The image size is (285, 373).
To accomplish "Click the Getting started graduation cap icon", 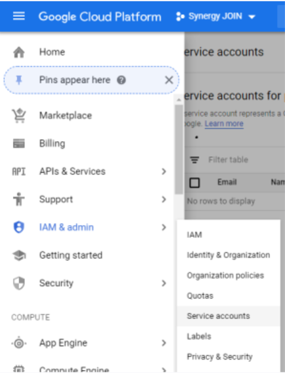I will point(19,255).
